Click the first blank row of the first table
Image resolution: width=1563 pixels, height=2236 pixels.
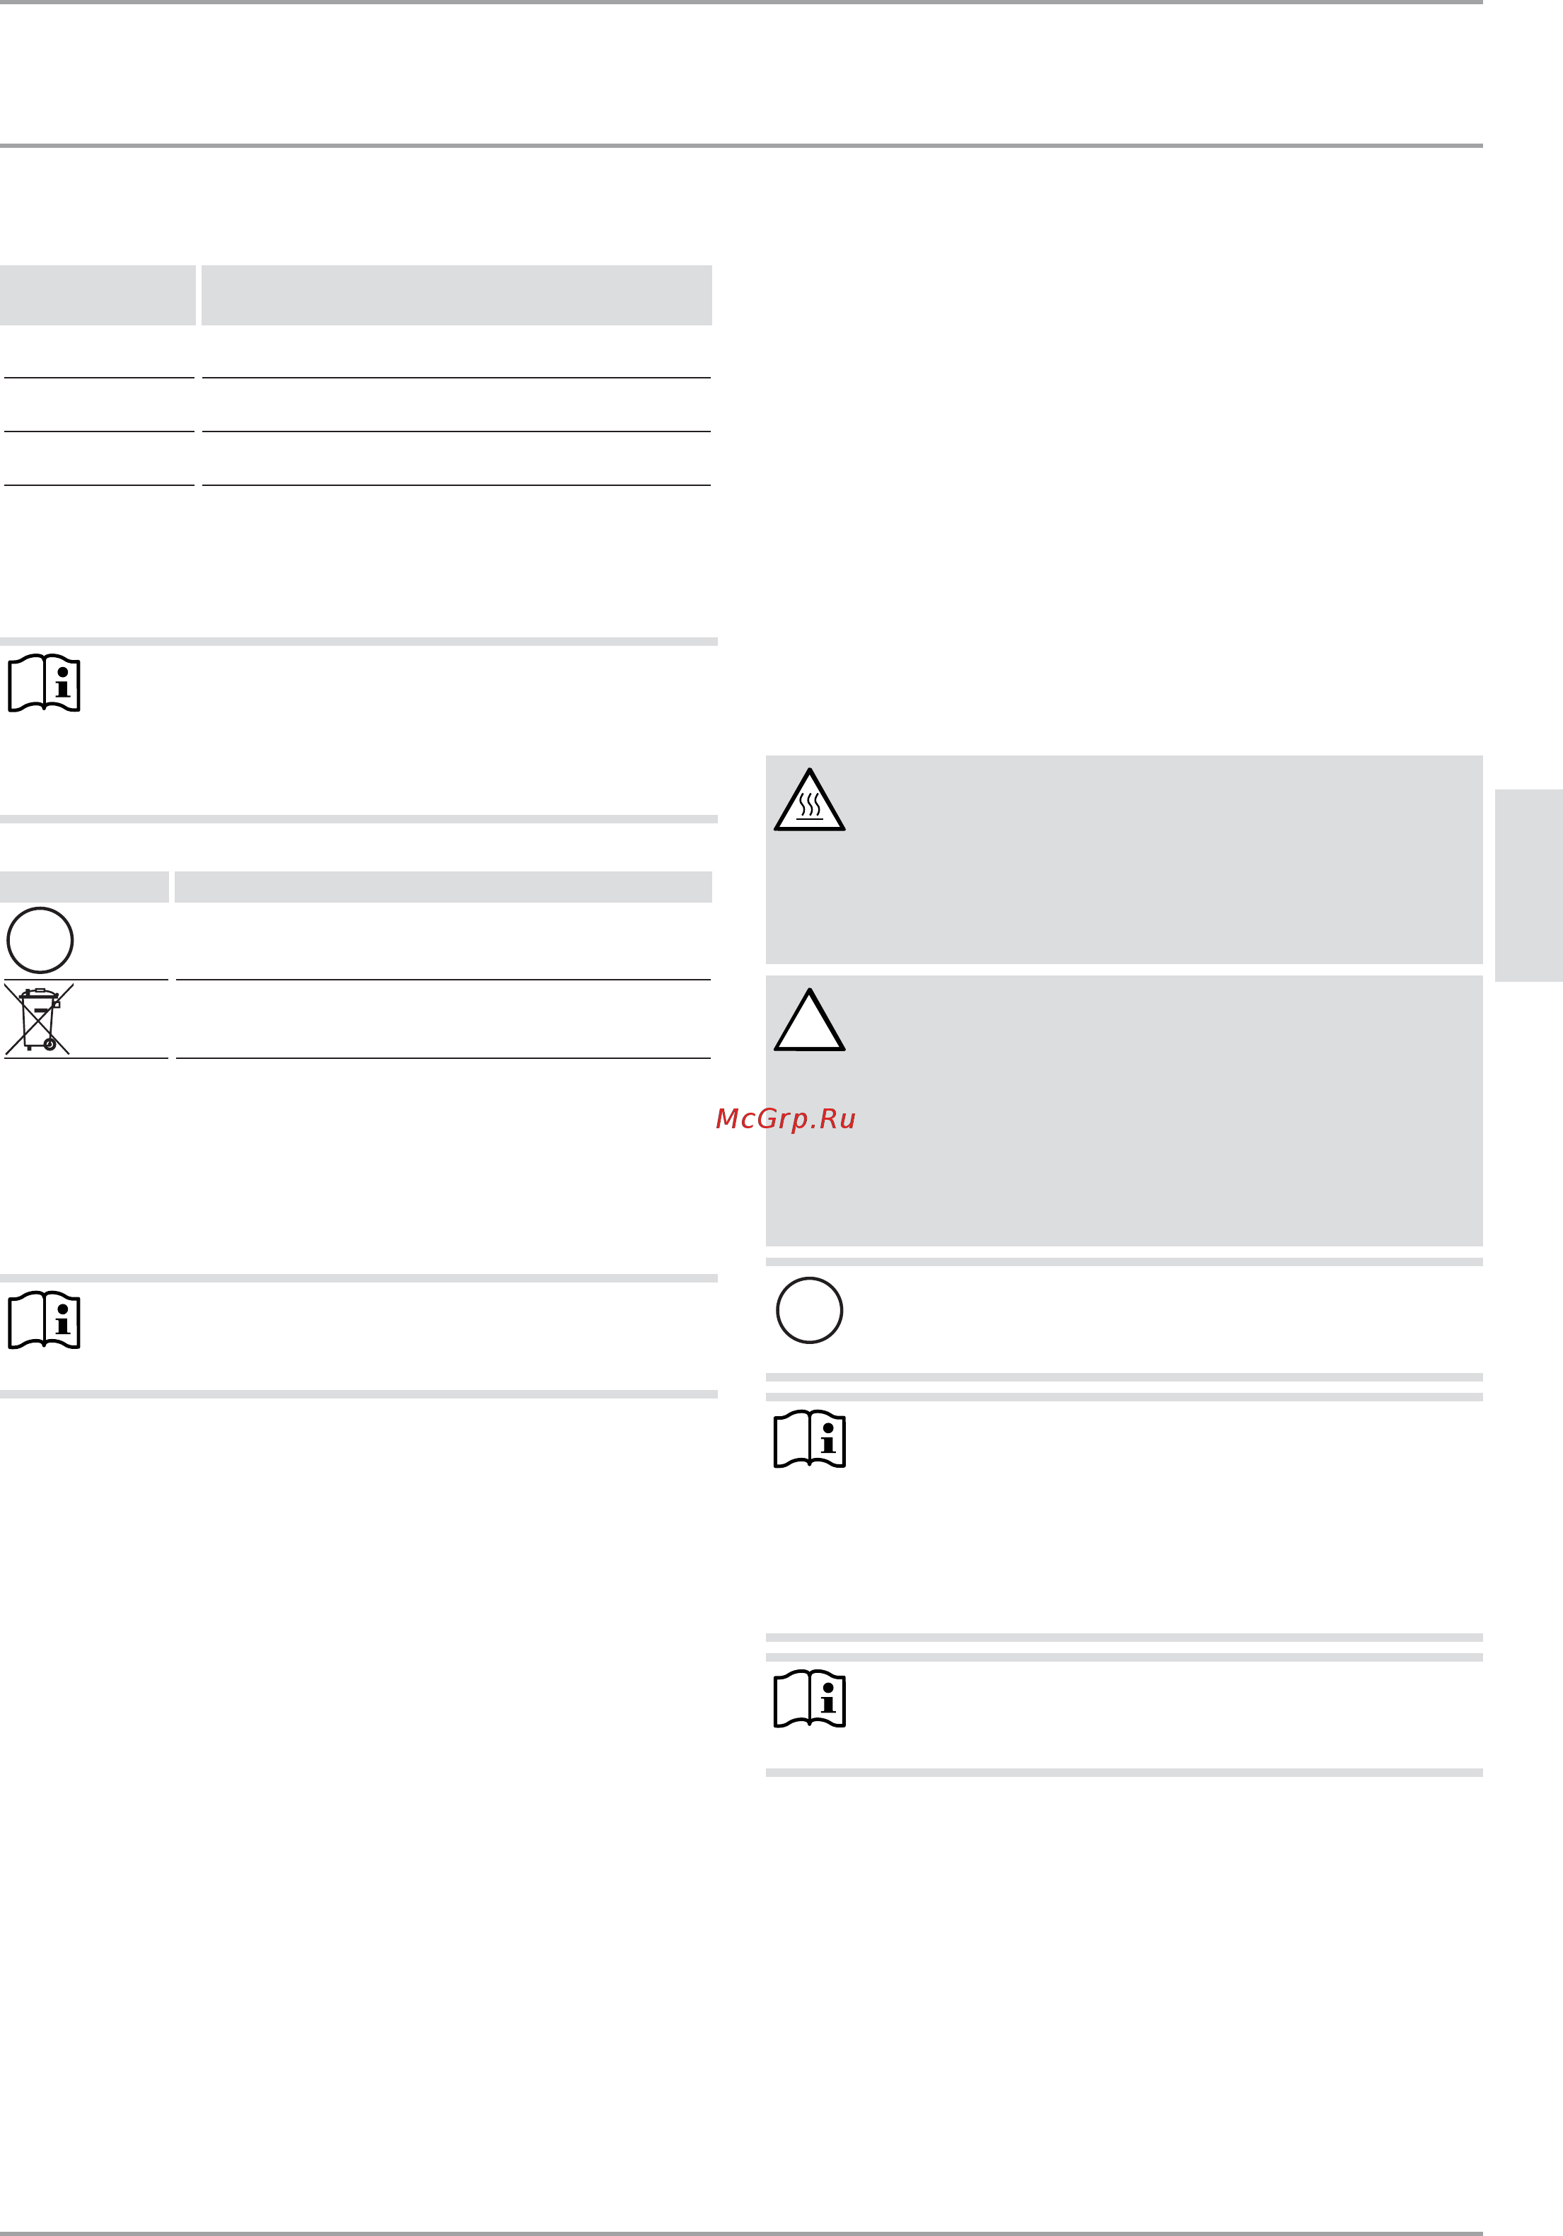click(x=357, y=352)
